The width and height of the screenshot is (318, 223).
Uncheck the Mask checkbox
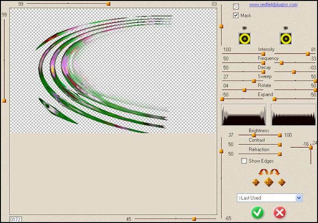(236, 16)
